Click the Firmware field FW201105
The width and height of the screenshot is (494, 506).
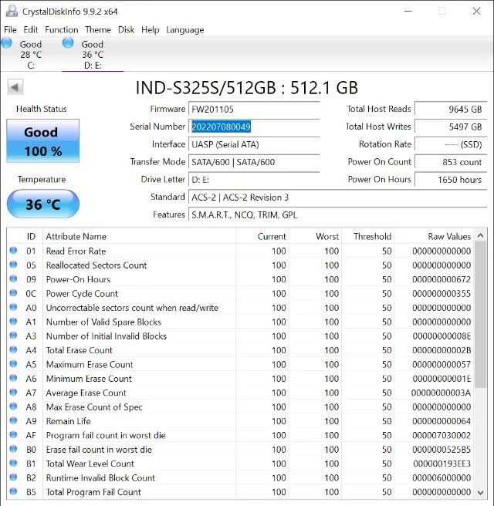tap(254, 109)
